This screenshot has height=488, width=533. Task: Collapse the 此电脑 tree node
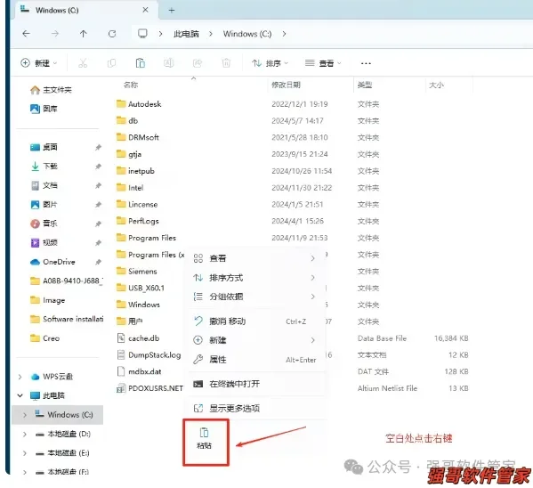pyautogui.click(x=20, y=395)
